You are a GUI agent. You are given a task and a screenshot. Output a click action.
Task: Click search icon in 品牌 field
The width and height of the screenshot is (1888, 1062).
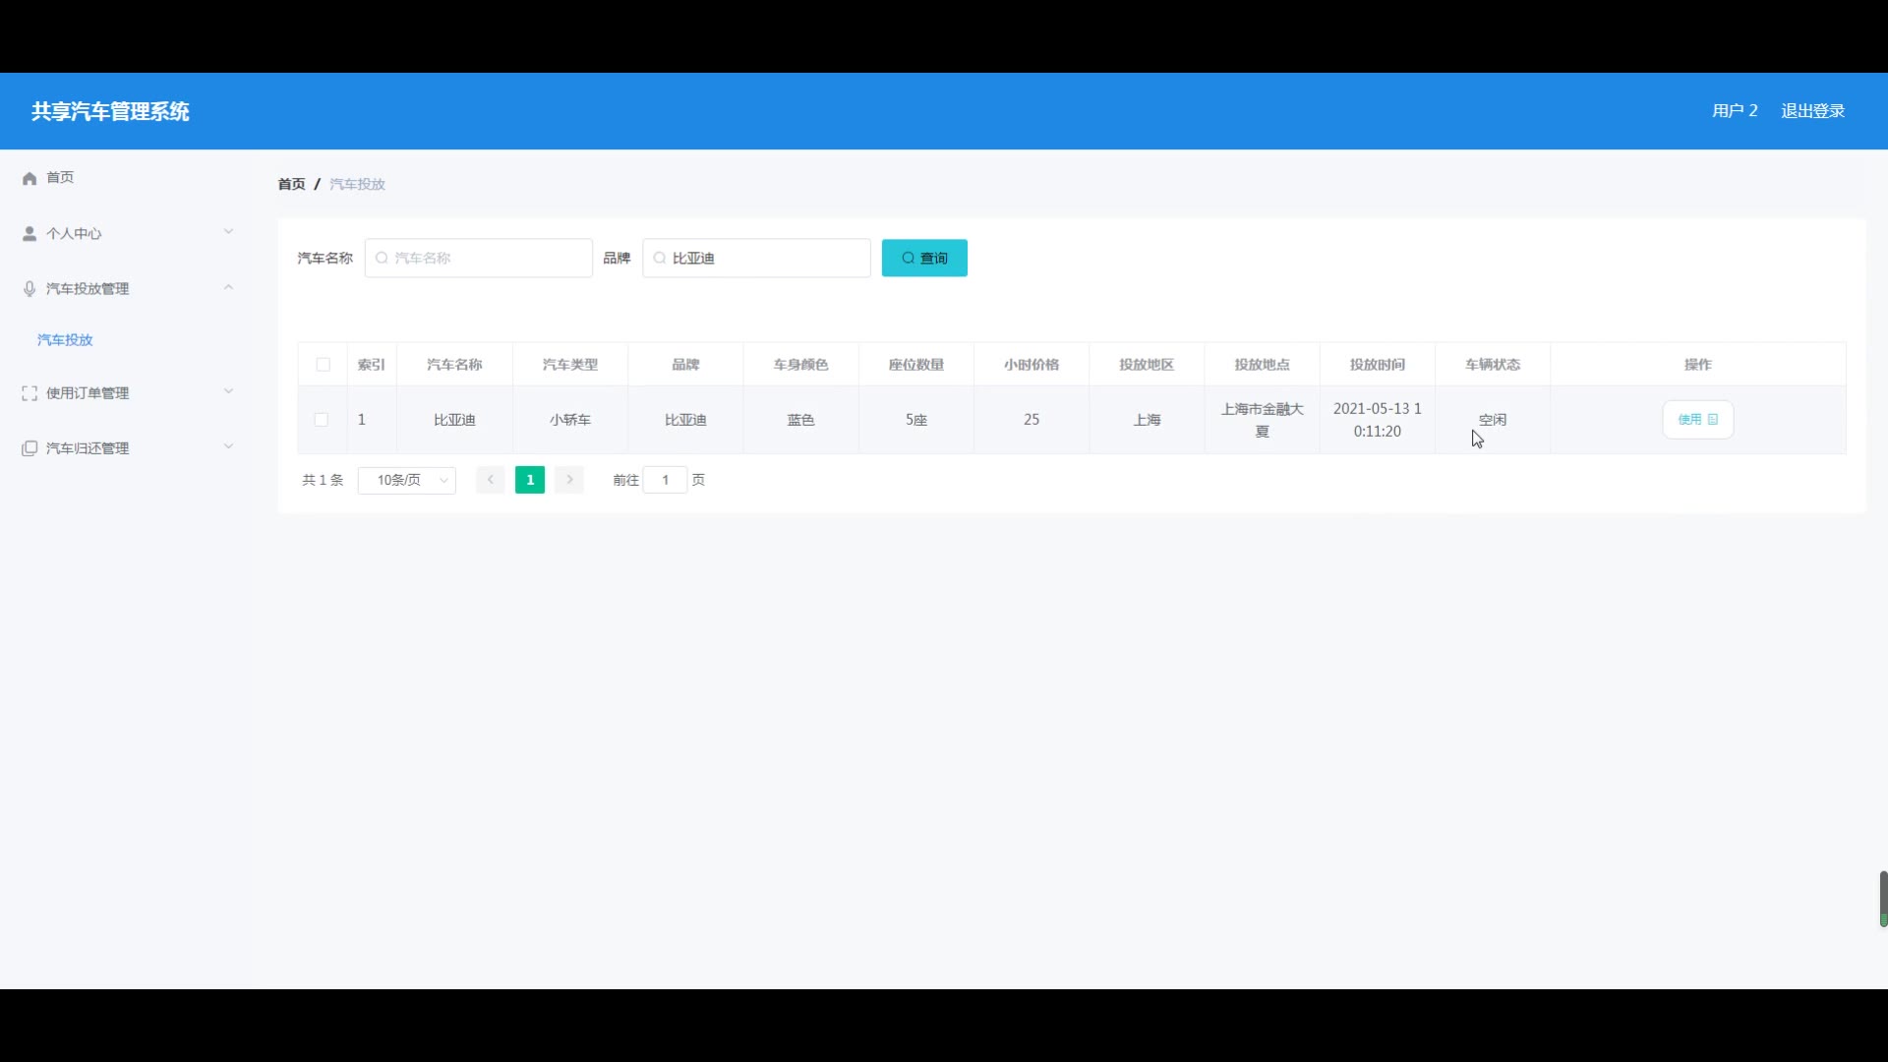[x=660, y=258]
